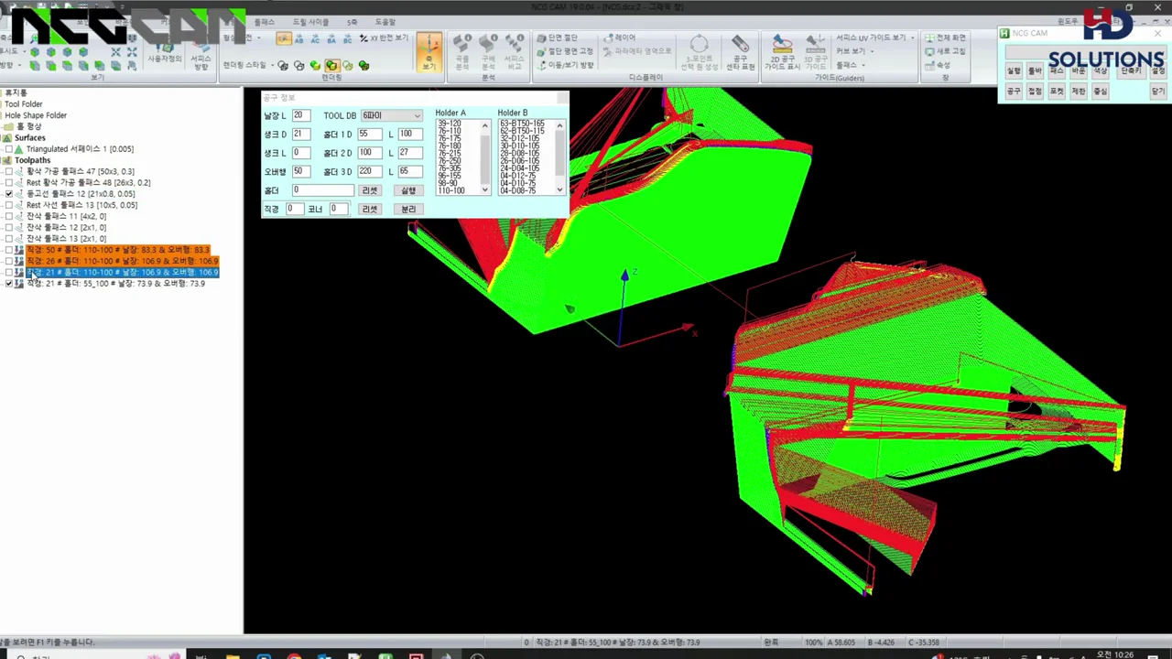Click the 전체 화면 fullscreen icon
The width and height of the screenshot is (1172, 659).
pyautogui.click(x=945, y=38)
